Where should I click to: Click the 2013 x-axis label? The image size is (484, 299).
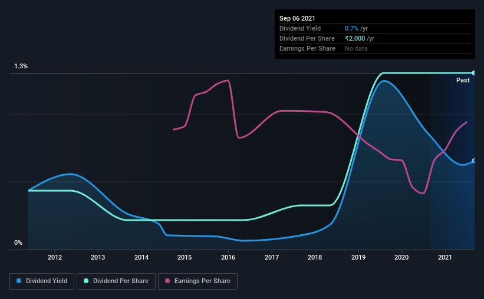point(98,257)
